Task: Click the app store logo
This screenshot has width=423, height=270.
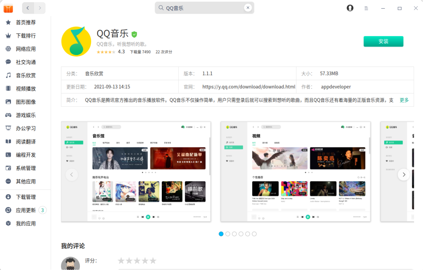Action: tap(8, 8)
